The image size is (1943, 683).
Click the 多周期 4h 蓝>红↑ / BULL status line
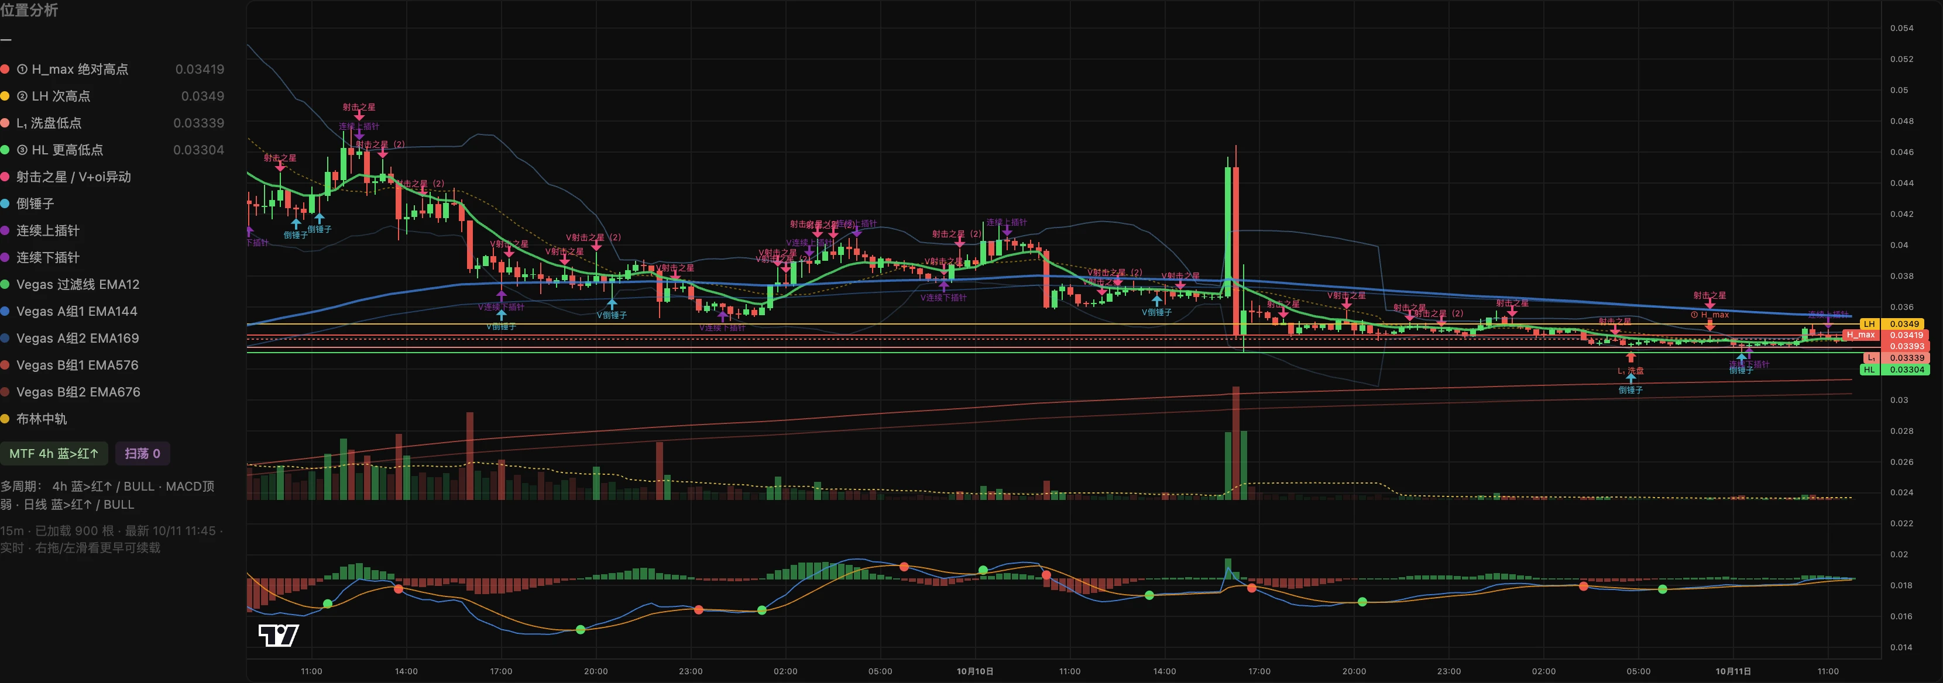pyautogui.click(x=108, y=496)
